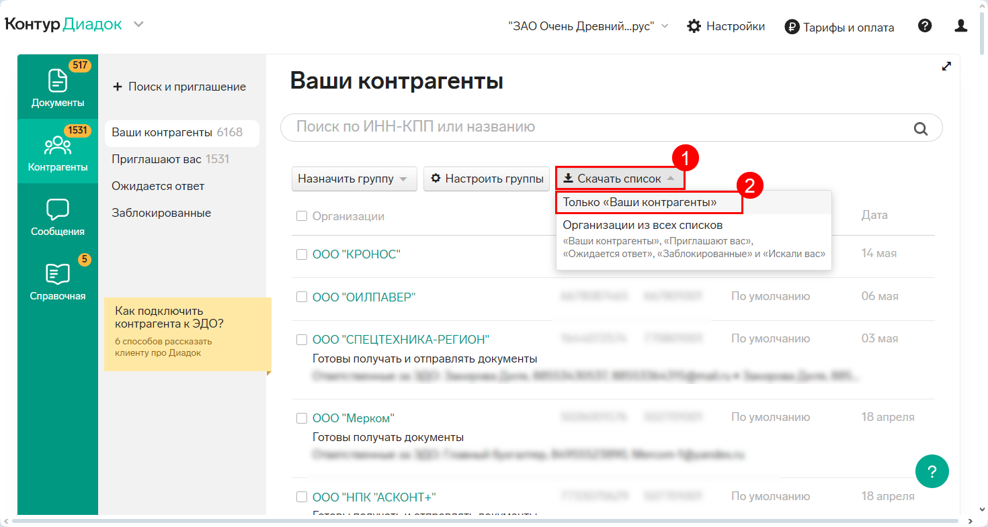This screenshot has width=988, height=527.
Task: Click Готовы получать и отправлять under СПЕЦТЕХНИКА-РЕГИОН
Action: coord(425,358)
